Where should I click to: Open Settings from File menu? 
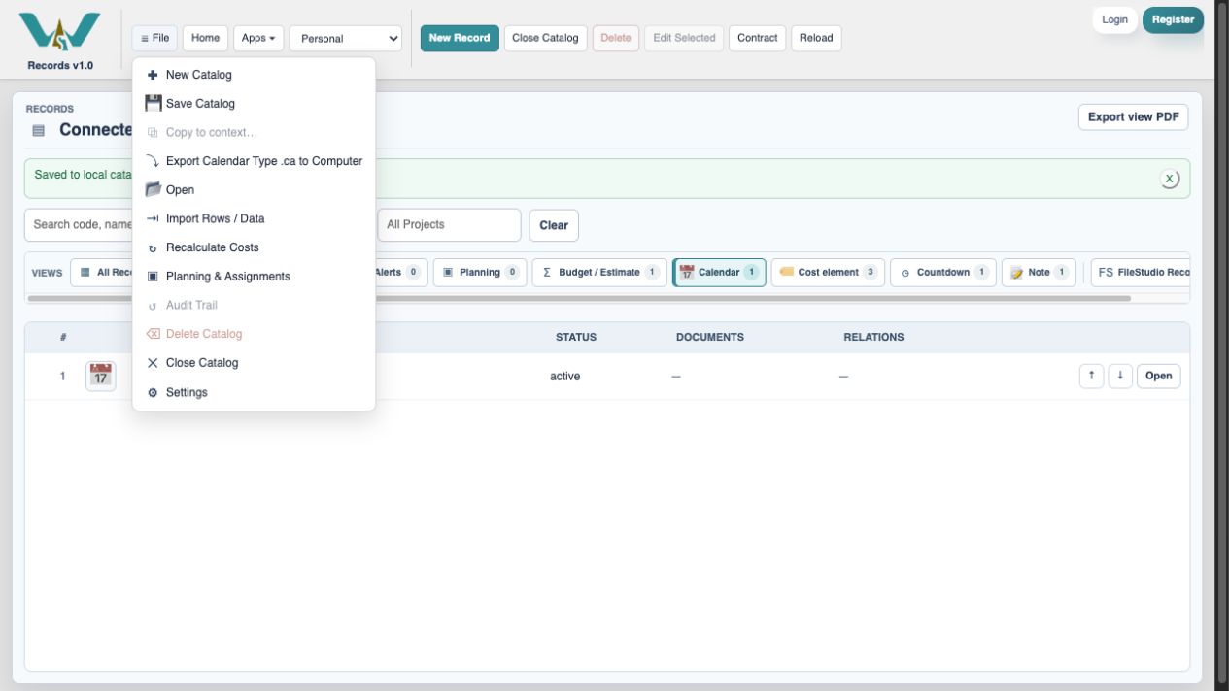pos(254,392)
